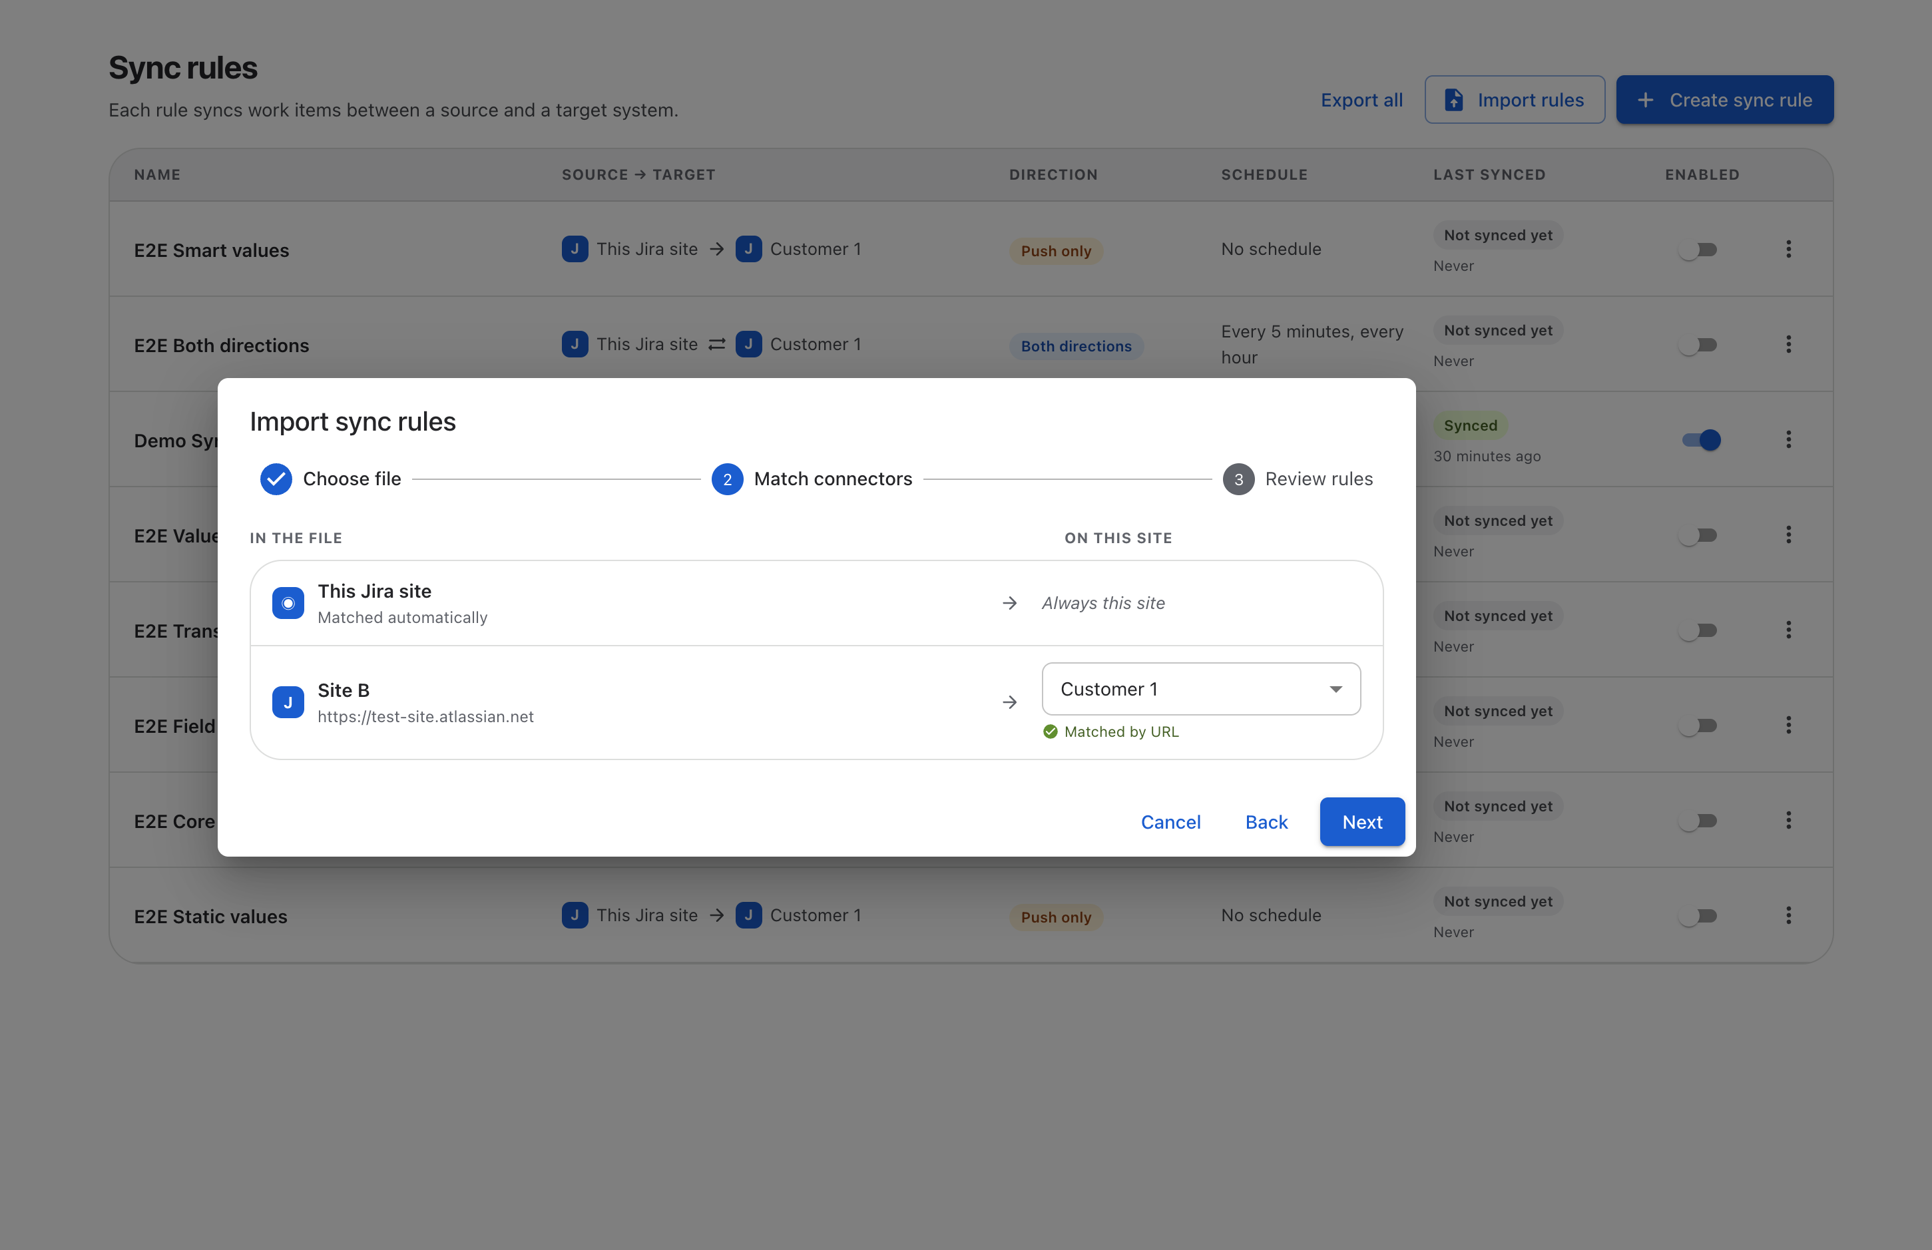Click Push only badge in E2E Smart values row
The image size is (1932, 1250).
tap(1055, 251)
